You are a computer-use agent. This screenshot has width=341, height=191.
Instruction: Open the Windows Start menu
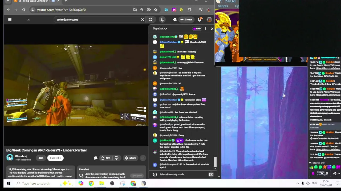coord(9,183)
